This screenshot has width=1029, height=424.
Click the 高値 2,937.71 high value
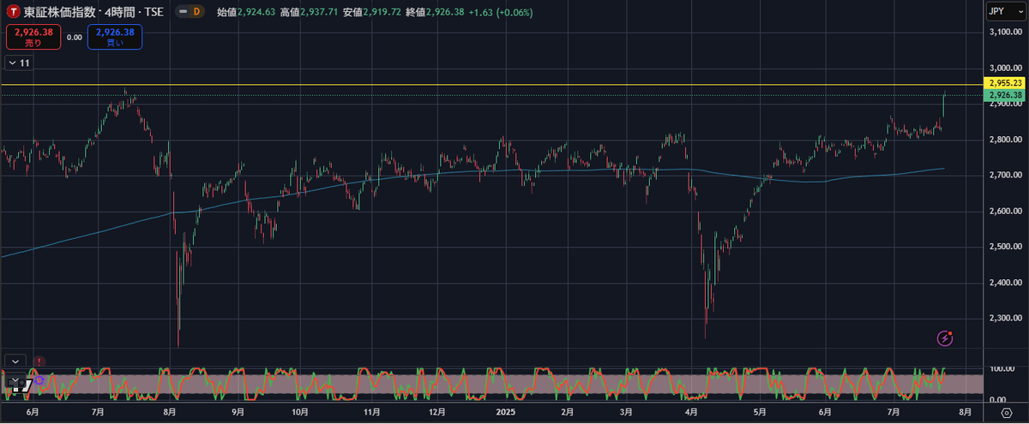(x=310, y=12)
